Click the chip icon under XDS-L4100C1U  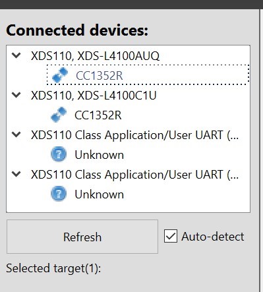tap(59, 115)
